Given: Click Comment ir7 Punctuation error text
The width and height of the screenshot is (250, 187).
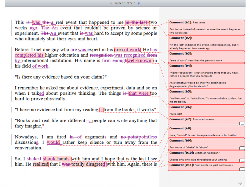Looking at the screenshot, I should pyautogui.click(x=204, y=119).
